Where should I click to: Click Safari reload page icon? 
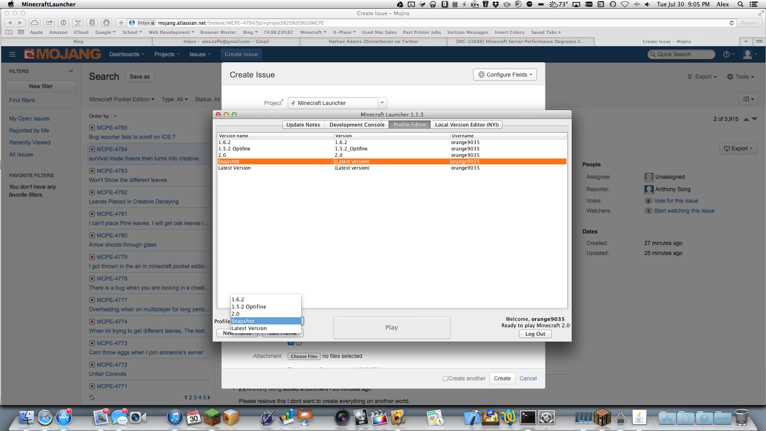pyautogui.click(x=731, y=23)
